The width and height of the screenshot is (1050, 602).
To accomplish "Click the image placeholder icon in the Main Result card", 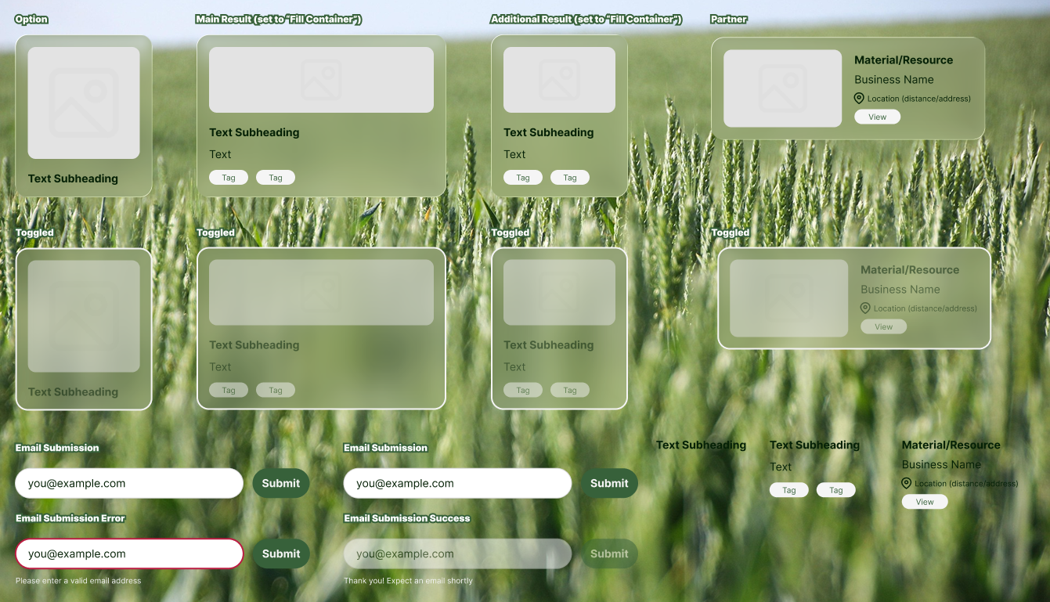I will [321, 80].
